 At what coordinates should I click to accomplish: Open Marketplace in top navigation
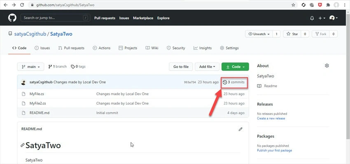(x=143, y=18)
